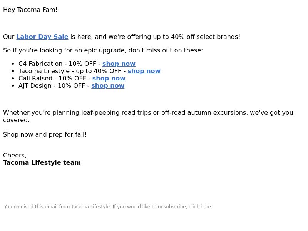The width and height of the screenshot is (308, 231).
Task: Visit the AJT Design shop now link
Action: click(x=108, y=85)
